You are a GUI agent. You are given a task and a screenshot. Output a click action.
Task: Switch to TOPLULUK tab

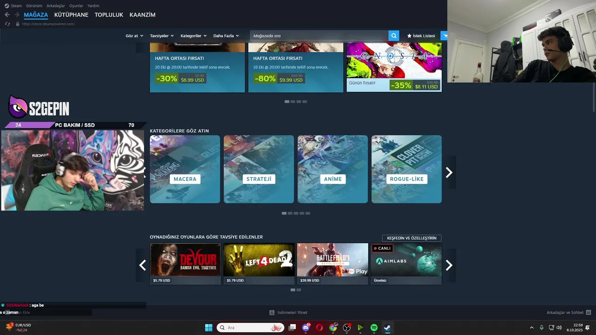(x=109, y=15)
